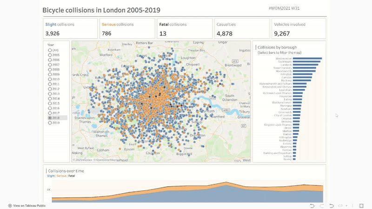Click the Slight collisions summary card
Image resolution: width=372 pixels, height=209 pixels.
[71, 29]
